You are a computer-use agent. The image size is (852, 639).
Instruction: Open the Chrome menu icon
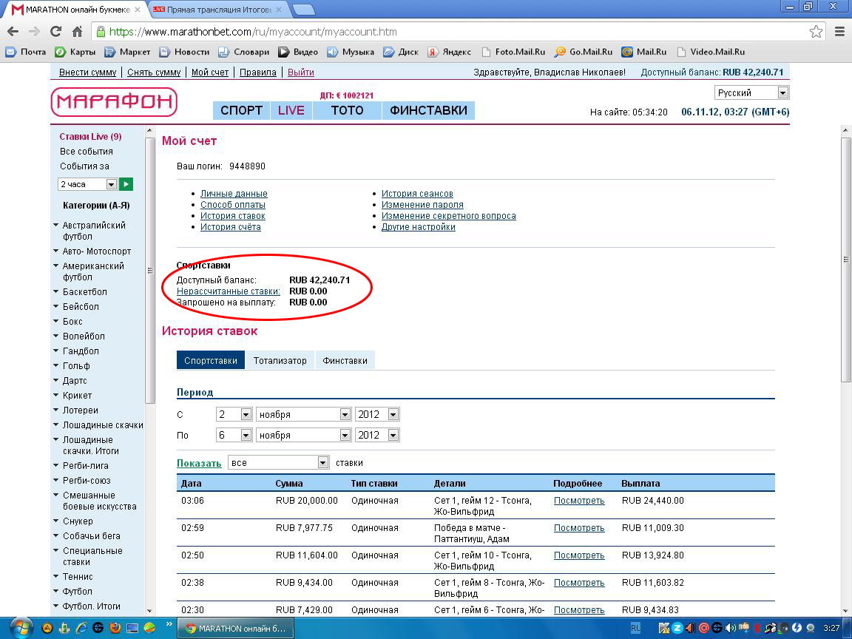[839, 32]
